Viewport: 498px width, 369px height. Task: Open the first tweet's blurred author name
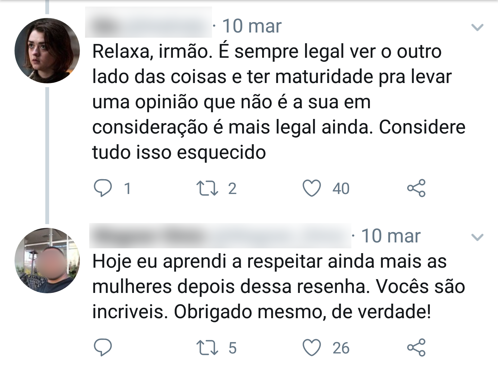point(148,22)
